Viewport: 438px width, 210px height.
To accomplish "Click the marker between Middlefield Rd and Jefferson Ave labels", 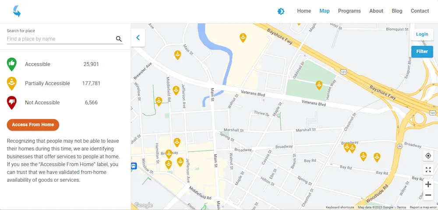I will [176, 90].
